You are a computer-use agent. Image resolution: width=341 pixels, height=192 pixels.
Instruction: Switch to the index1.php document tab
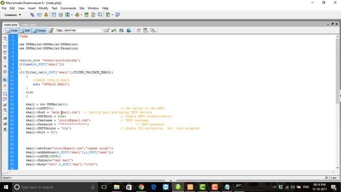(x=29, y=25)
